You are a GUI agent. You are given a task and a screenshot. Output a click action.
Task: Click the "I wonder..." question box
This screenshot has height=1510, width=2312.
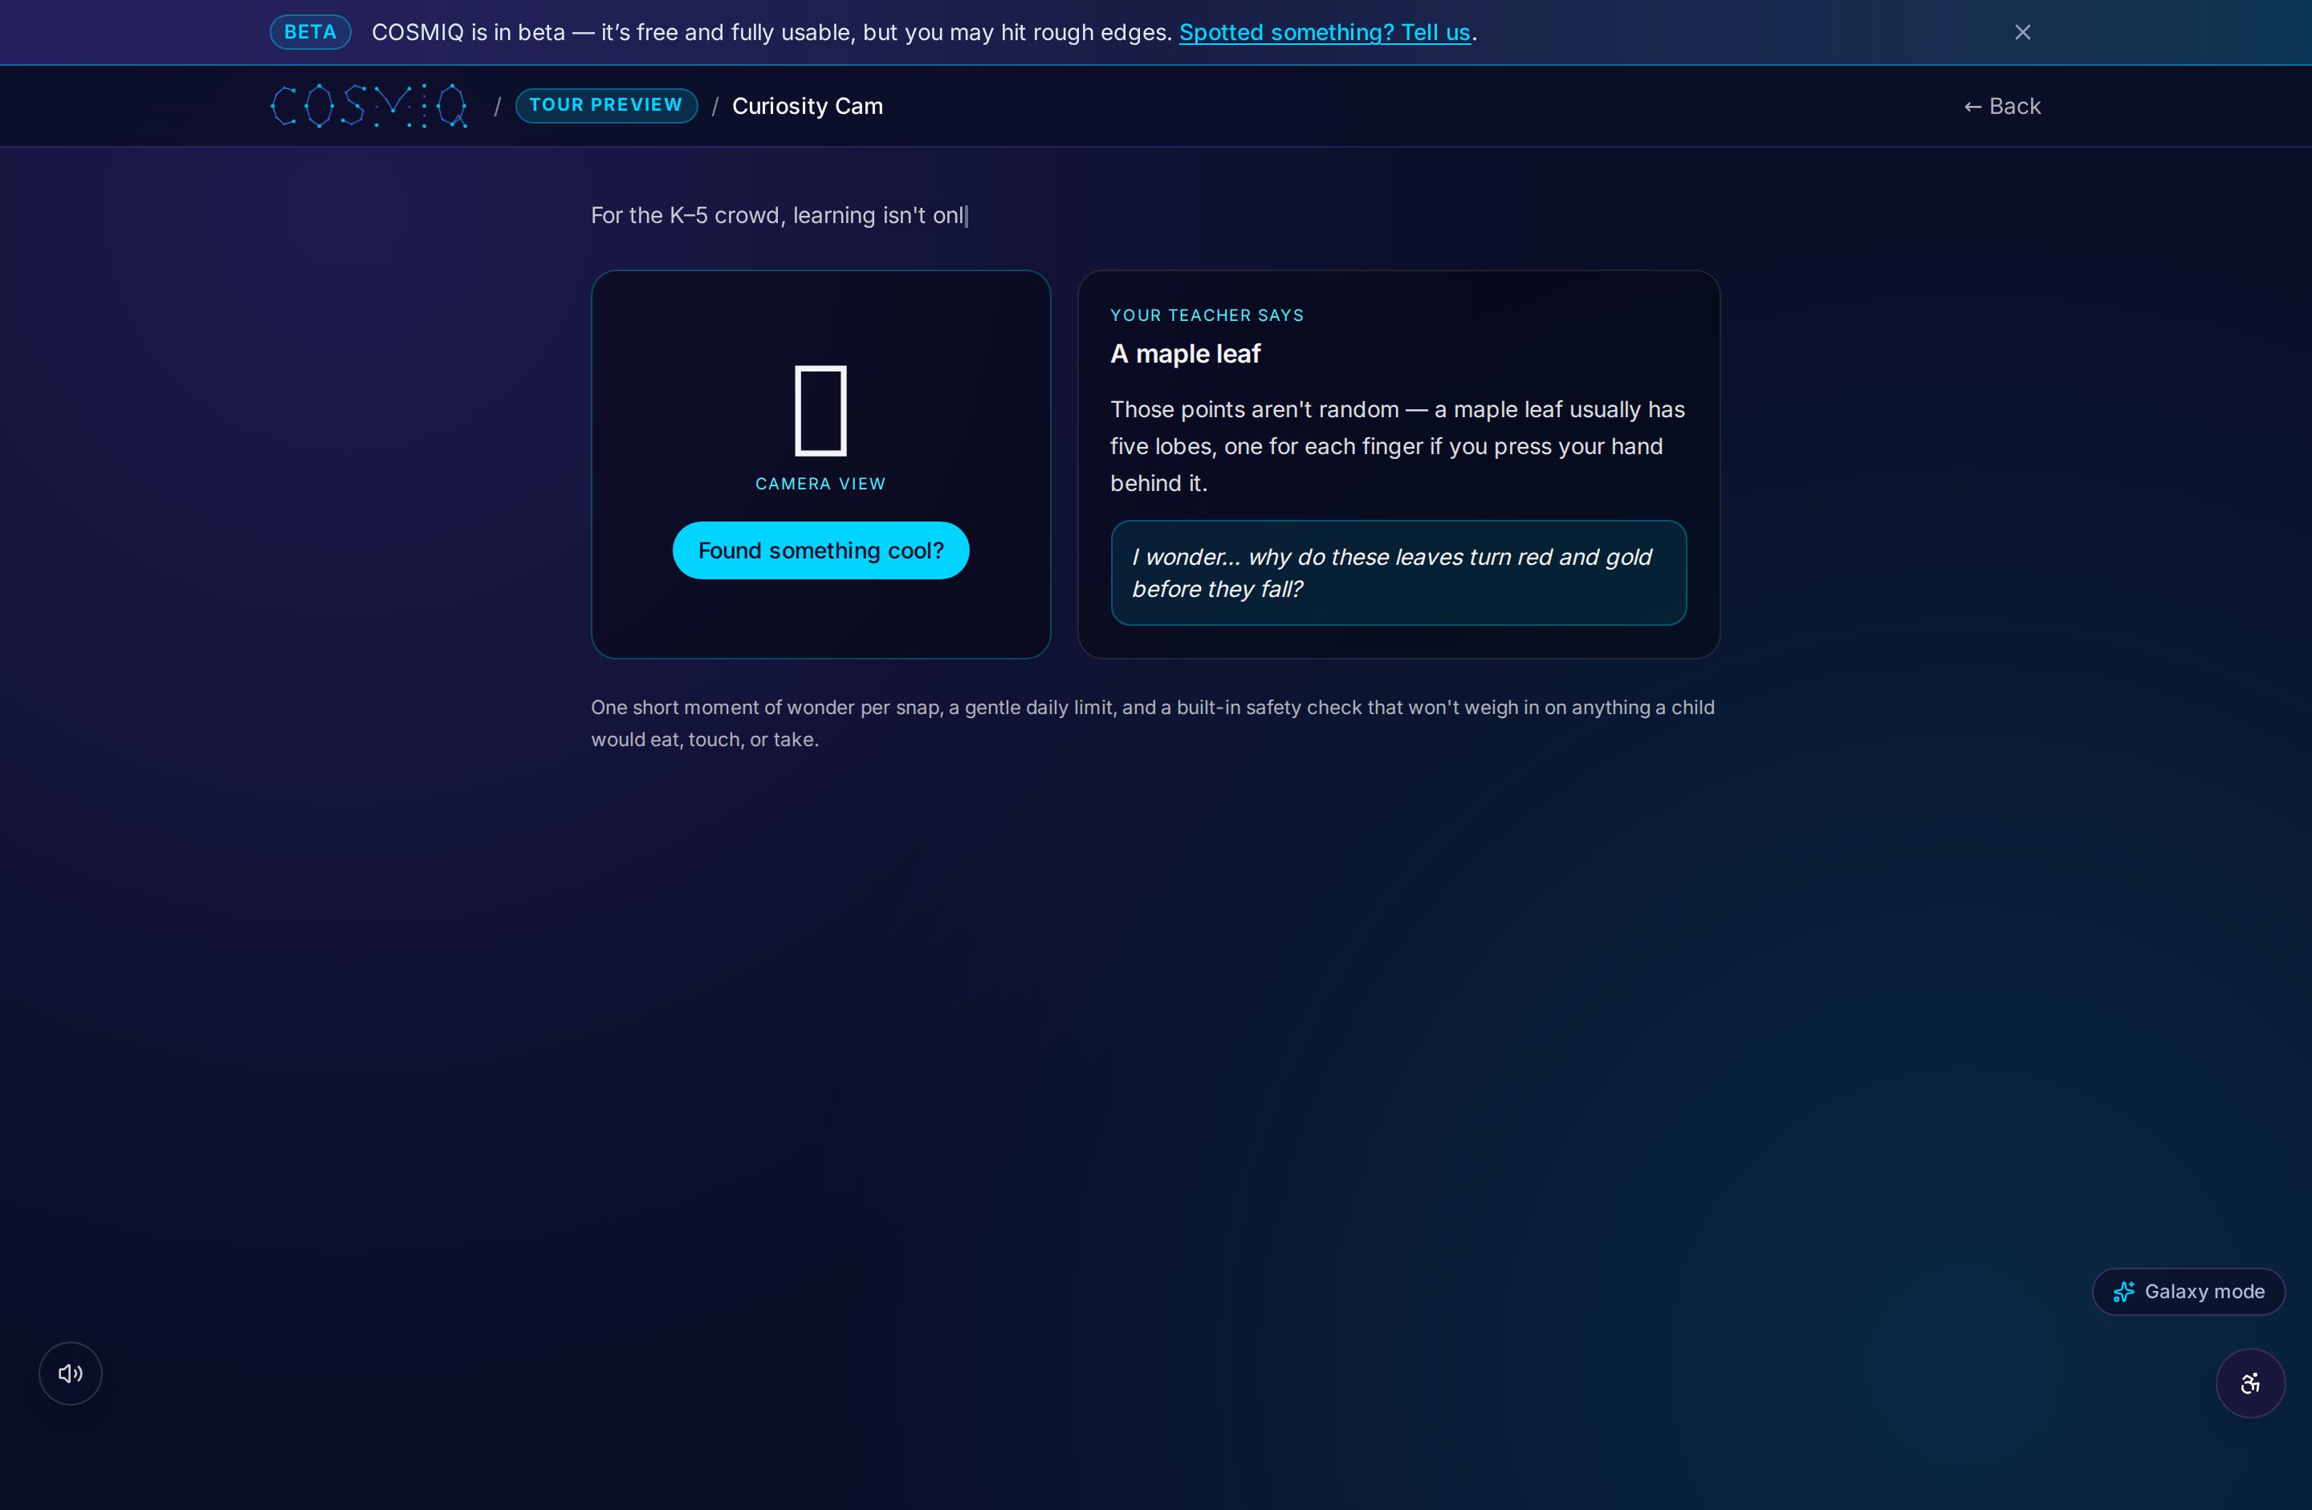point(1398,573)
